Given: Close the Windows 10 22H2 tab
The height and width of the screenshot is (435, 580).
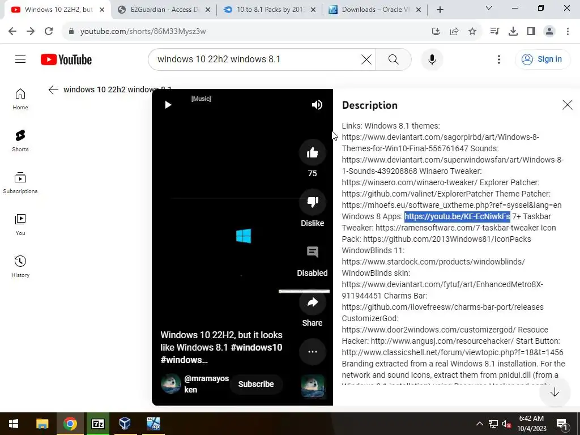Looking at the screenshot, I should coord(103,10).
